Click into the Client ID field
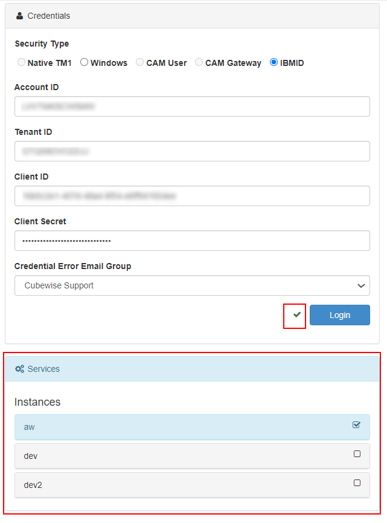Image resolution: width=387 pixels, height=523 pixels. [x=192, y=196]
